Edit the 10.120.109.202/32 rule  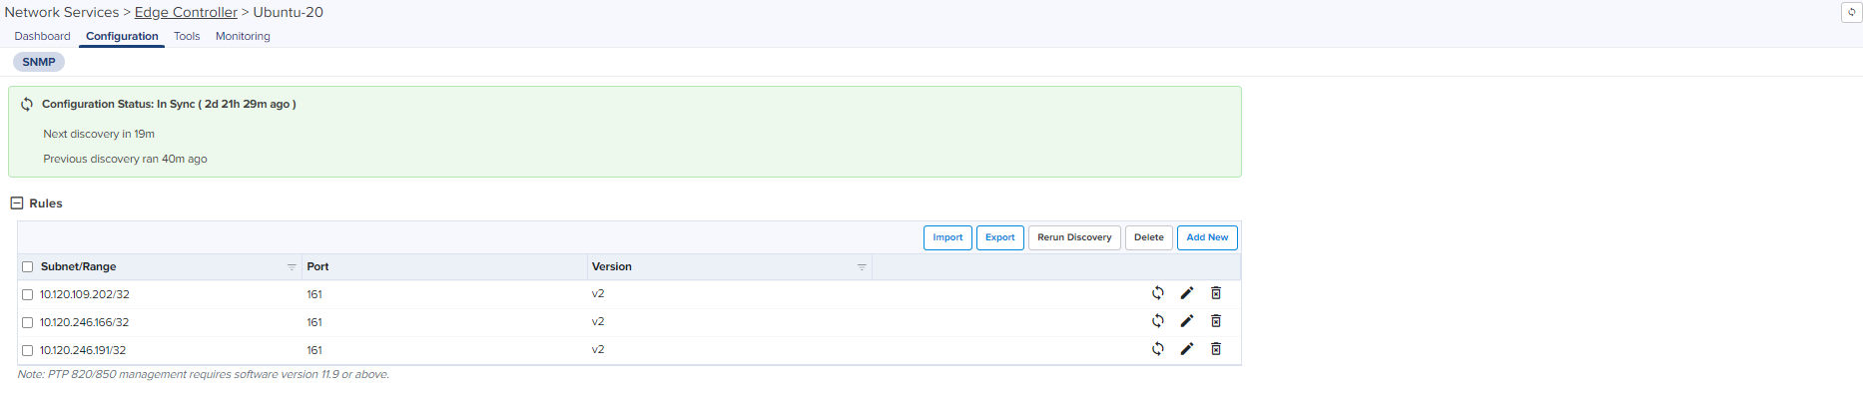click(1186, 293)
